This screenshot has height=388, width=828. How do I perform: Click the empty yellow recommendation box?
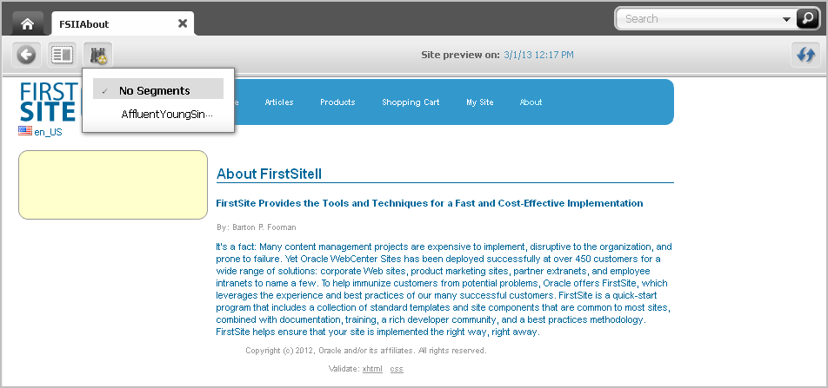[x=113, y=185]
